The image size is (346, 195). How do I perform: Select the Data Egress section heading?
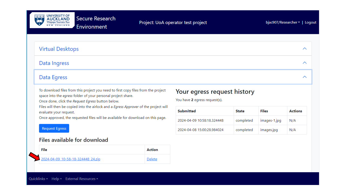pos(53,77)
